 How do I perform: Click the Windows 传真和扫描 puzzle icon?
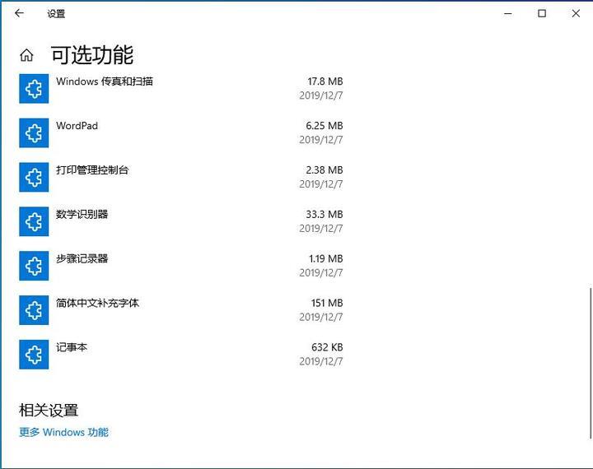(x=34, y=89)
